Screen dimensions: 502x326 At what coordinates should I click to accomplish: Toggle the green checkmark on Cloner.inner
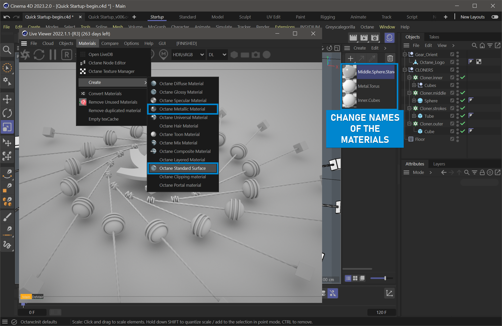[x=463, y=77]
